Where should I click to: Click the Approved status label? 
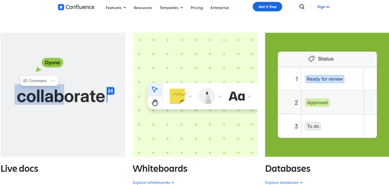pos(317,103)
